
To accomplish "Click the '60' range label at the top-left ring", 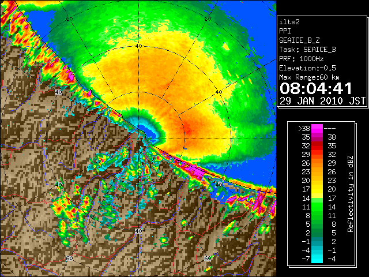I will tap(69, 19).
